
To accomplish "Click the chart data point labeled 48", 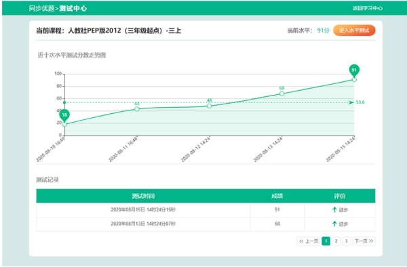I will coord(209,106).
